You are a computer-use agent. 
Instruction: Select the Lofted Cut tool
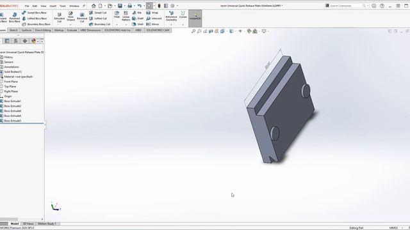coord(97,19)
